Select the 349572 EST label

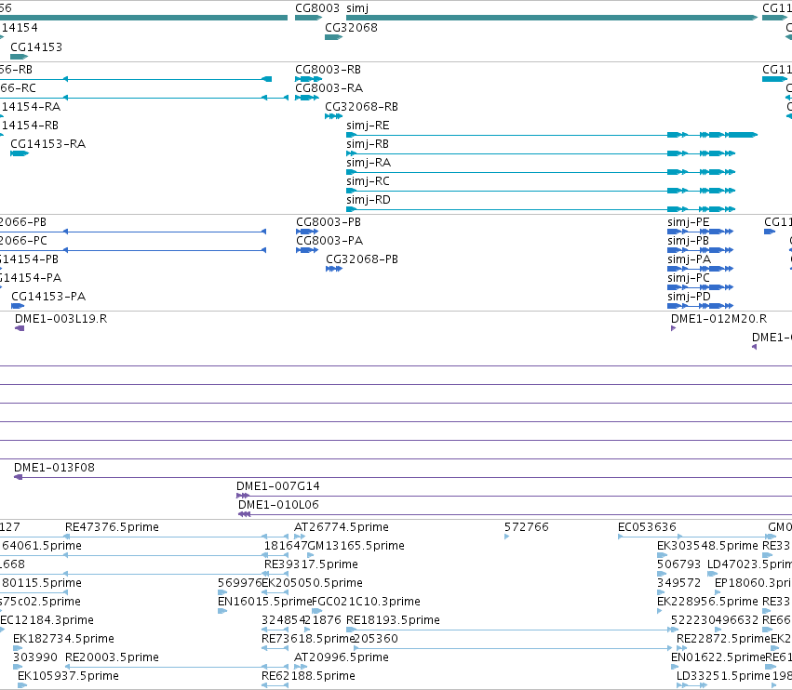pos(678,583)
